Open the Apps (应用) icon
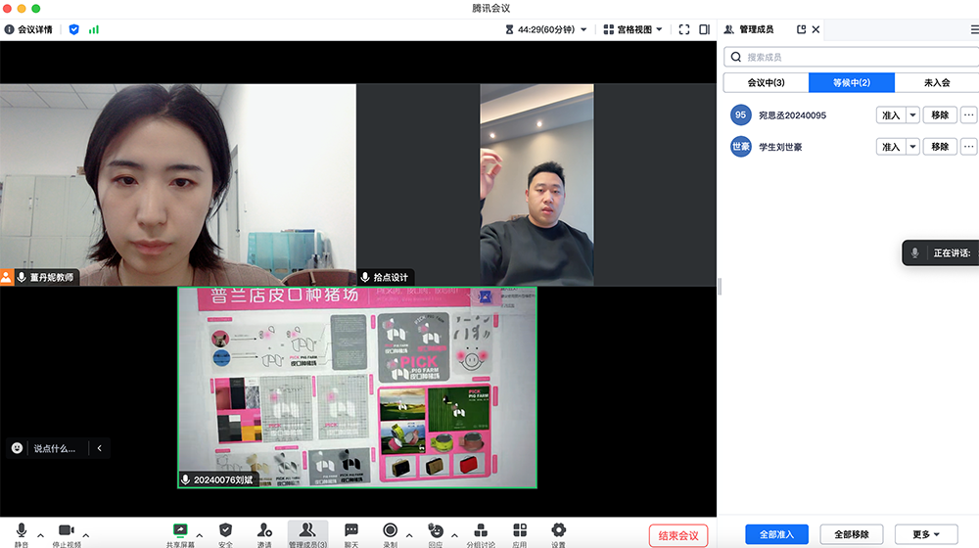 520,531
